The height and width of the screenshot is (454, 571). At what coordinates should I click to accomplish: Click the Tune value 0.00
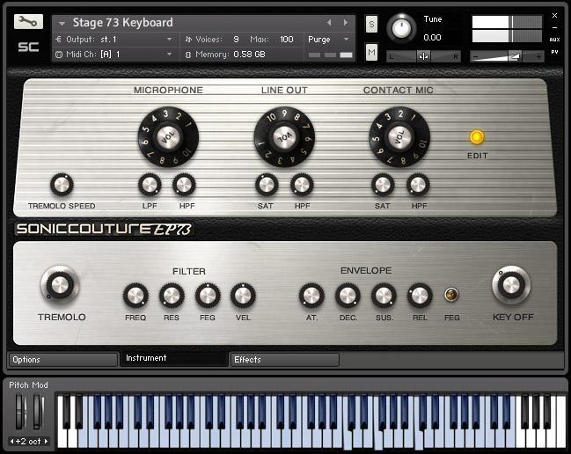coord(432,38)
